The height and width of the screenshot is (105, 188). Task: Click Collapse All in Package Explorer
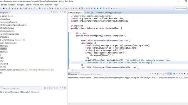point(51,12)
